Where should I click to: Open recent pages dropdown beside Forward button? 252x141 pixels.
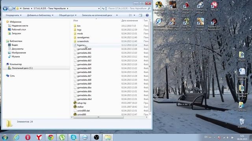(14, 9)
